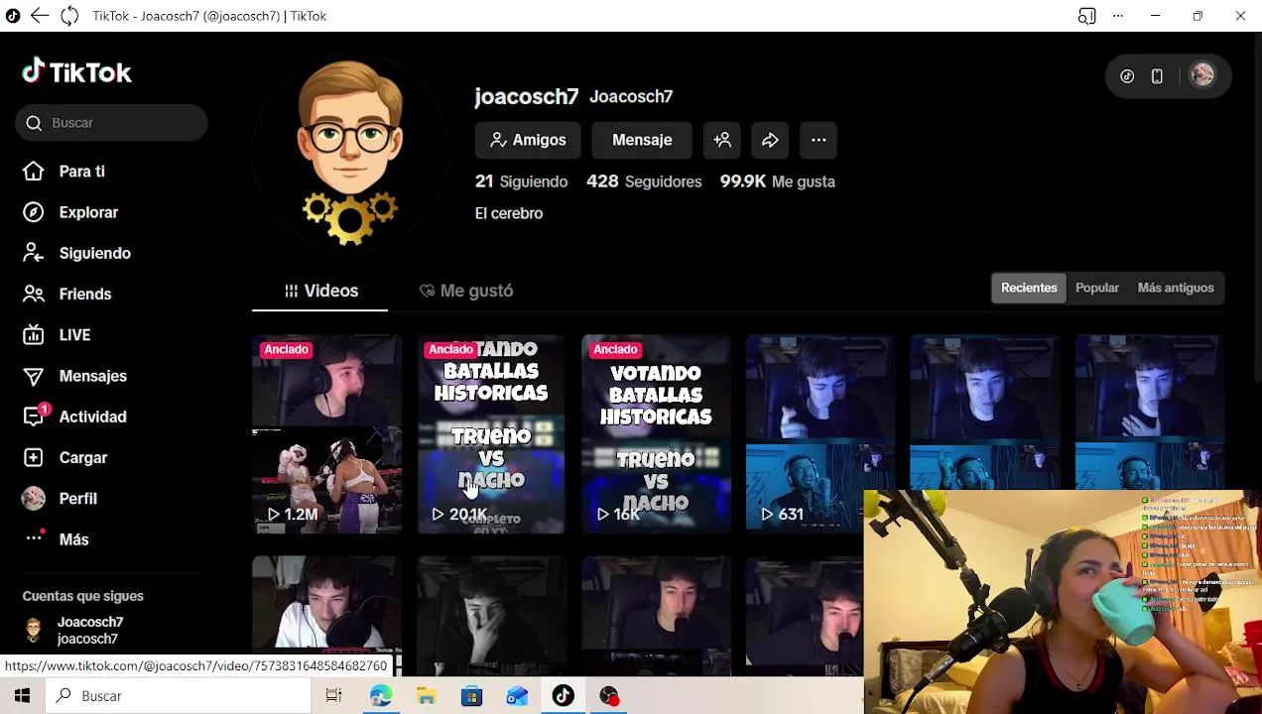Open the 21 Siguiendo list
Viewport: 1262px width, 714px height.
[521, 181]
